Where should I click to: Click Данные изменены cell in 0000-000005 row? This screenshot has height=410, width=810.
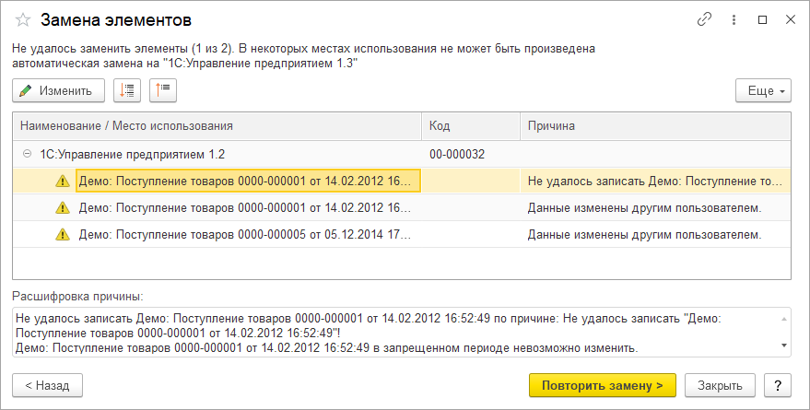[x=655, y=234]
